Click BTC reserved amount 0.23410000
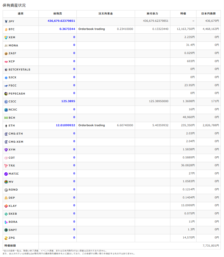This screenshot has height=257, width=224. point(125,29)
